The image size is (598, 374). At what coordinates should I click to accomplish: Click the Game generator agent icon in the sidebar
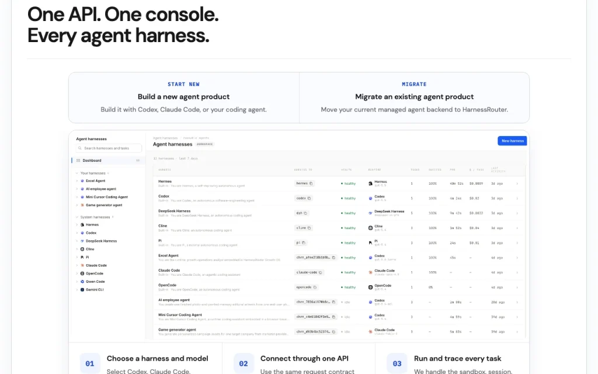[82, 205]
